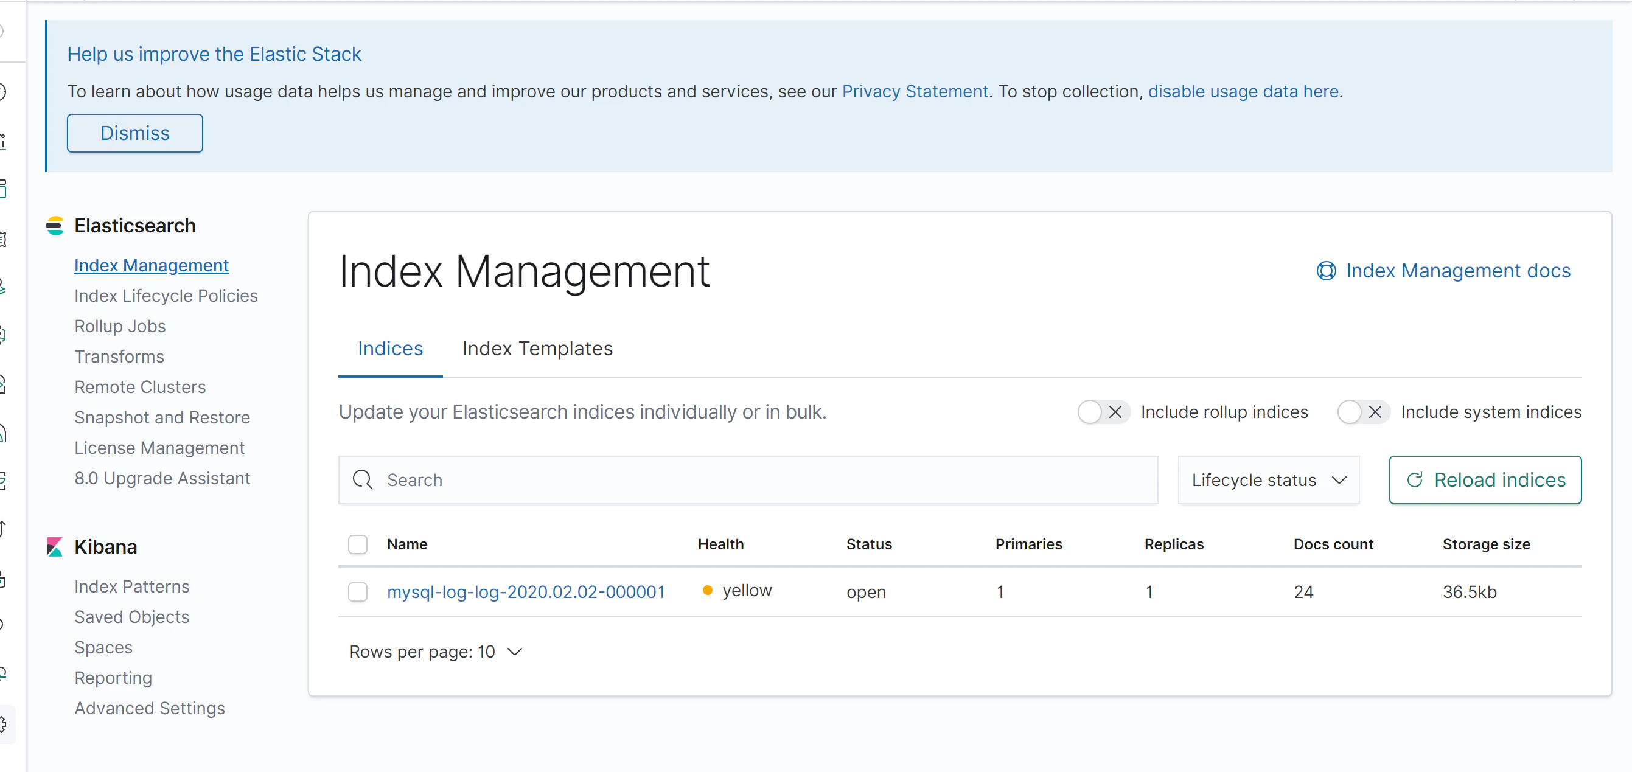Sort by the Replicas column header
1632x772 pixels.
(x=1173, y=544)
